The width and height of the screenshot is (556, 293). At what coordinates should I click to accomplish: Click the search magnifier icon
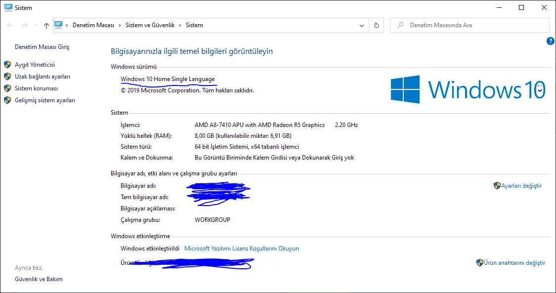click(x=400, y=25)
